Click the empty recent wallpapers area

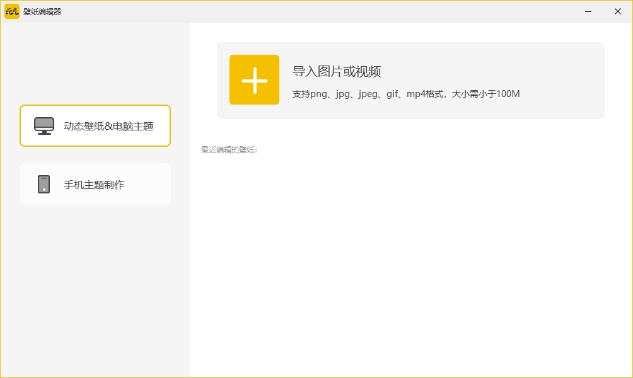(x=410, y=265)
